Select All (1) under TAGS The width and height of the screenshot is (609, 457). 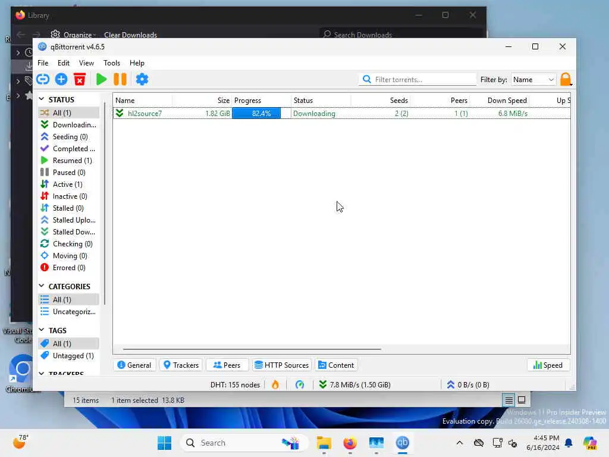click(68, 343)
